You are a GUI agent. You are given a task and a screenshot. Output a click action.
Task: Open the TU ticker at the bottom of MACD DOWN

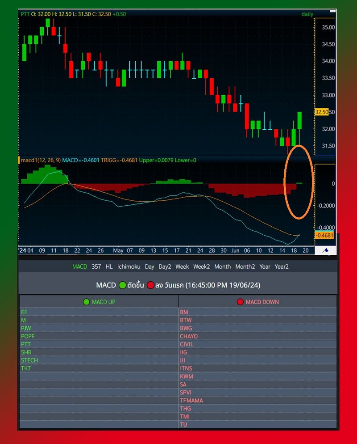(x=183, y=424)
